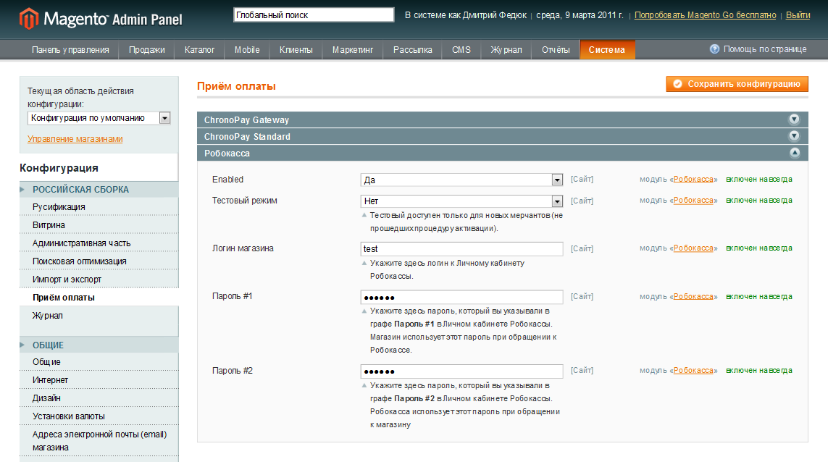Click the Приём оплаты page heading
This screenshot has width=828, height=462.
pyautogui.click(x=237, y=86)
